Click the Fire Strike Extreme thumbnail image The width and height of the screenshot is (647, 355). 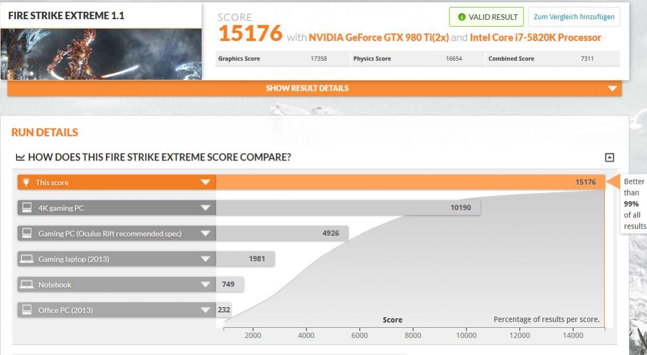(x=101, y=54)
